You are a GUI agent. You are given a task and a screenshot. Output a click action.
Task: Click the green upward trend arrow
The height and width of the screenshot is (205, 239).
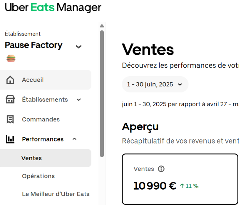tap(182, 186)
